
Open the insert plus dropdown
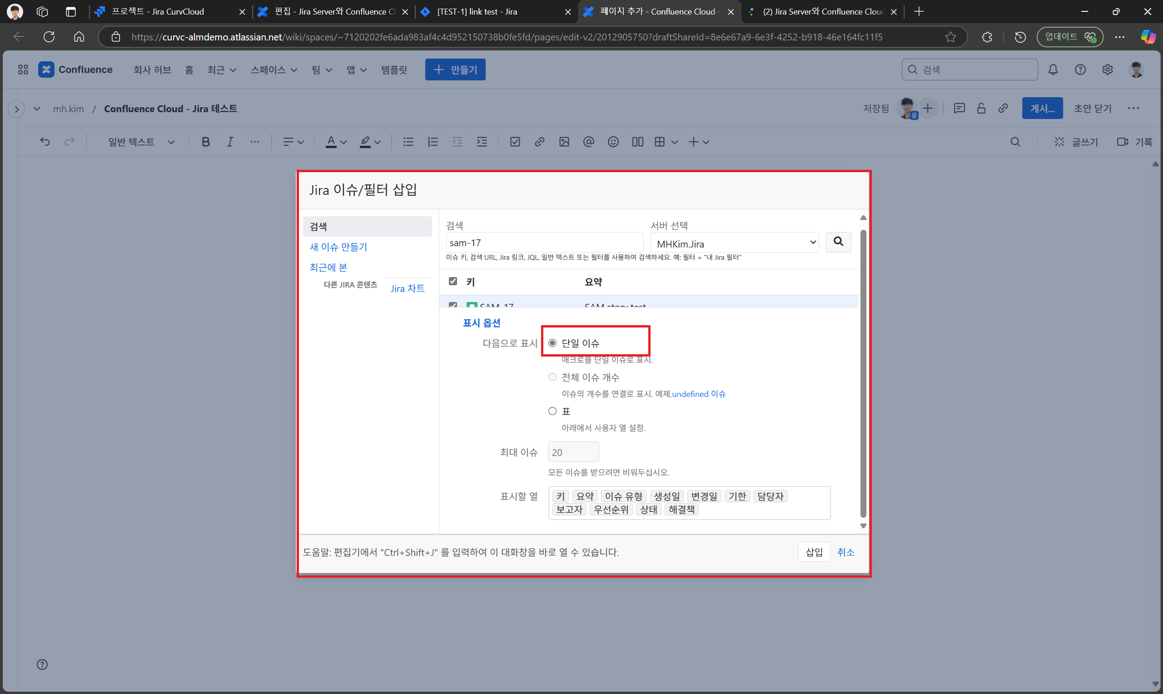[699, 142]
